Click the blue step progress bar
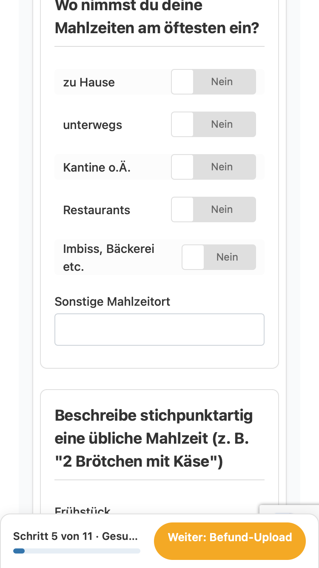Image resolution: width=319 pixels, height=568 pixels. [19, 551]
